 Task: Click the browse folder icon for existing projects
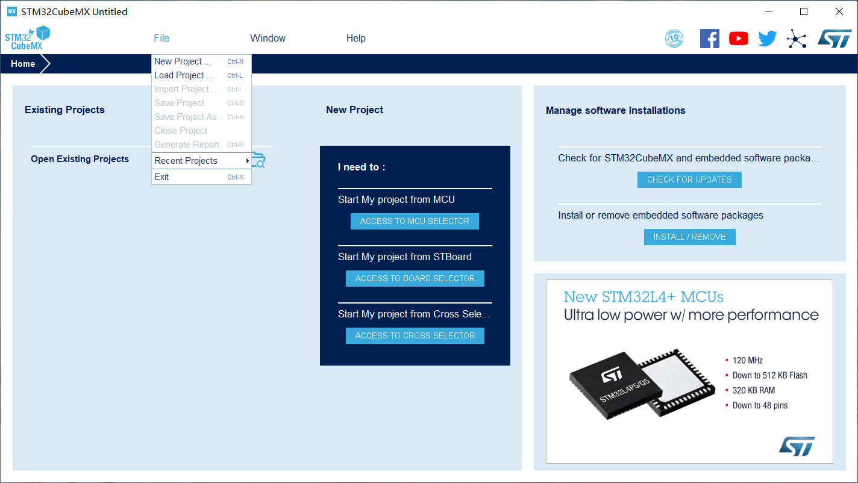tap(258, 160)
